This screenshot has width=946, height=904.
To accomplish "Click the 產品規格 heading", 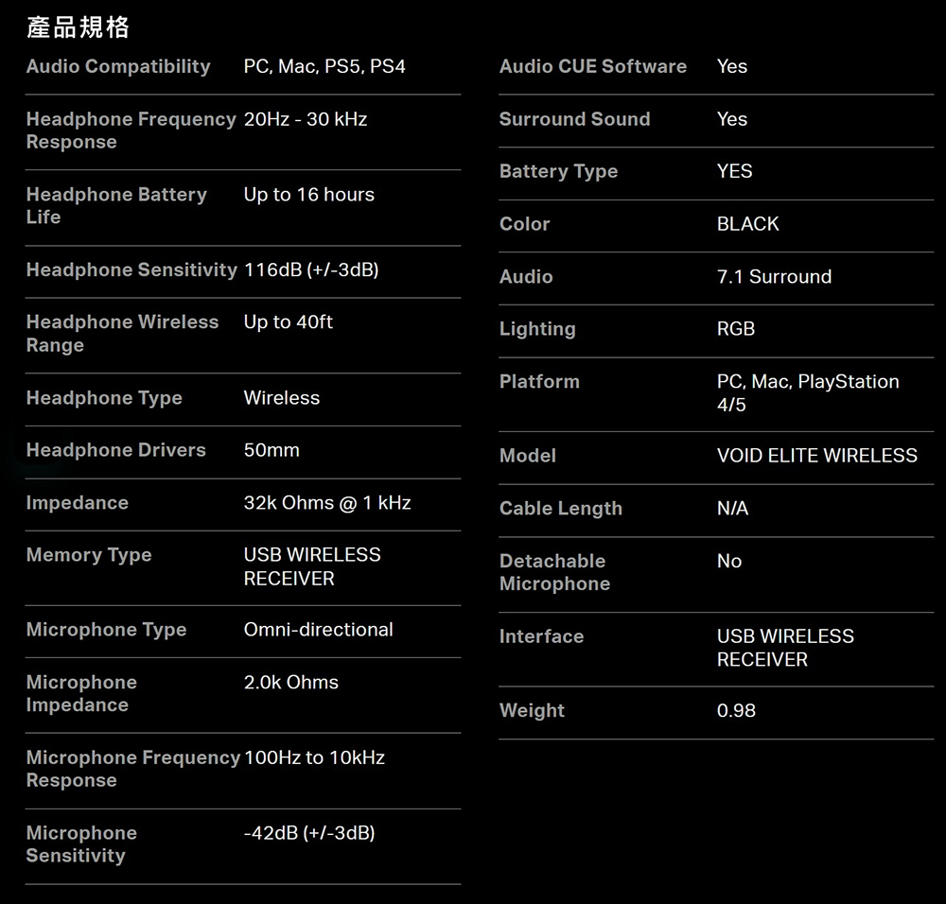I will pyautogui.click(x=78, y=27).
